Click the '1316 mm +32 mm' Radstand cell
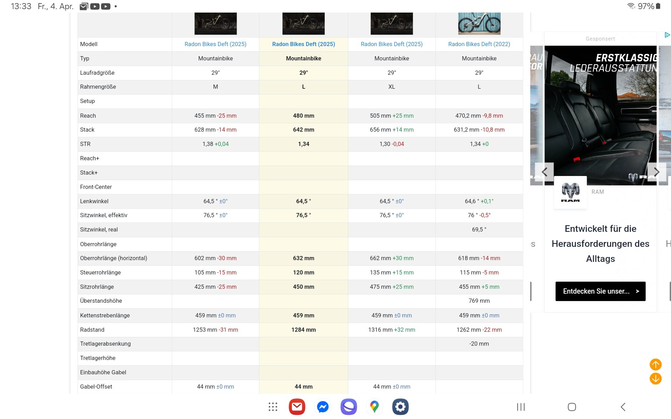The image size is (671, 419). [391, 330]
